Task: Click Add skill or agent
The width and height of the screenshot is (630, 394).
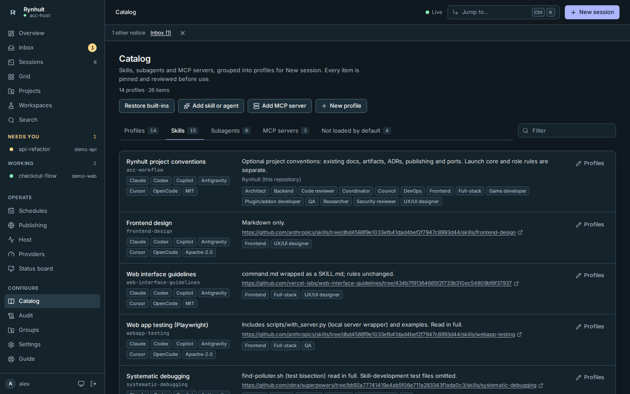Action: tap(211, 106)
